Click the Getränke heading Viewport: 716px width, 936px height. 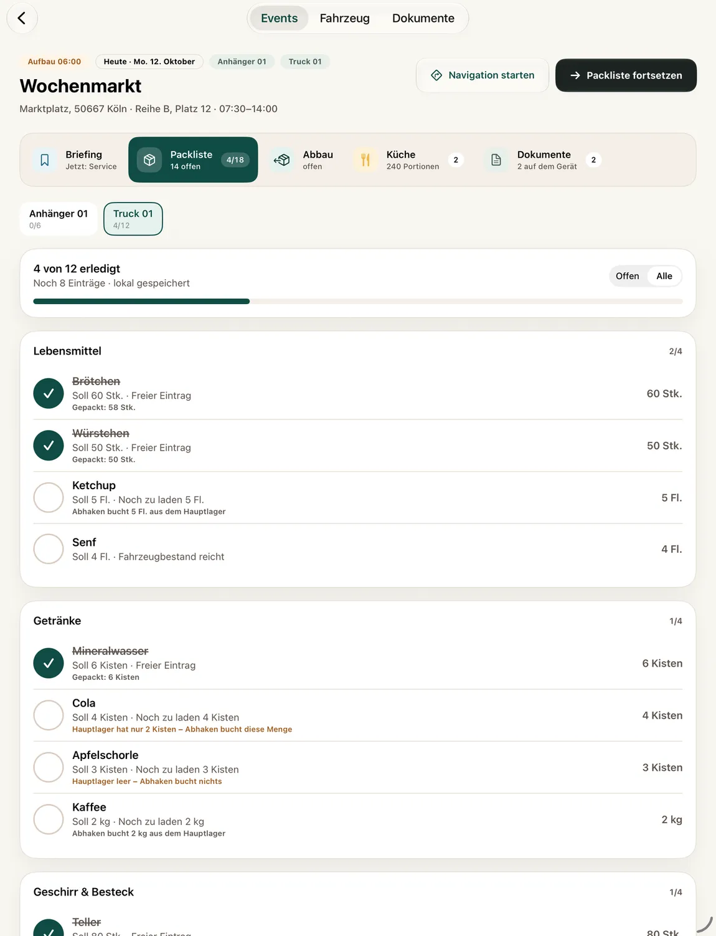tap(57, 621)
